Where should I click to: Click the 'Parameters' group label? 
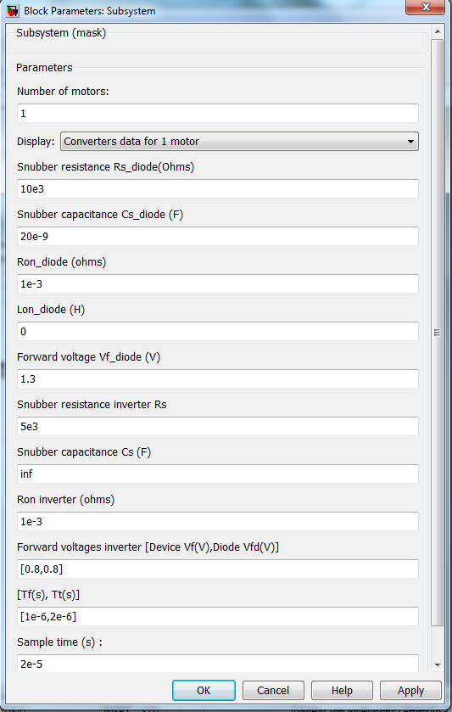pos(44,68)
